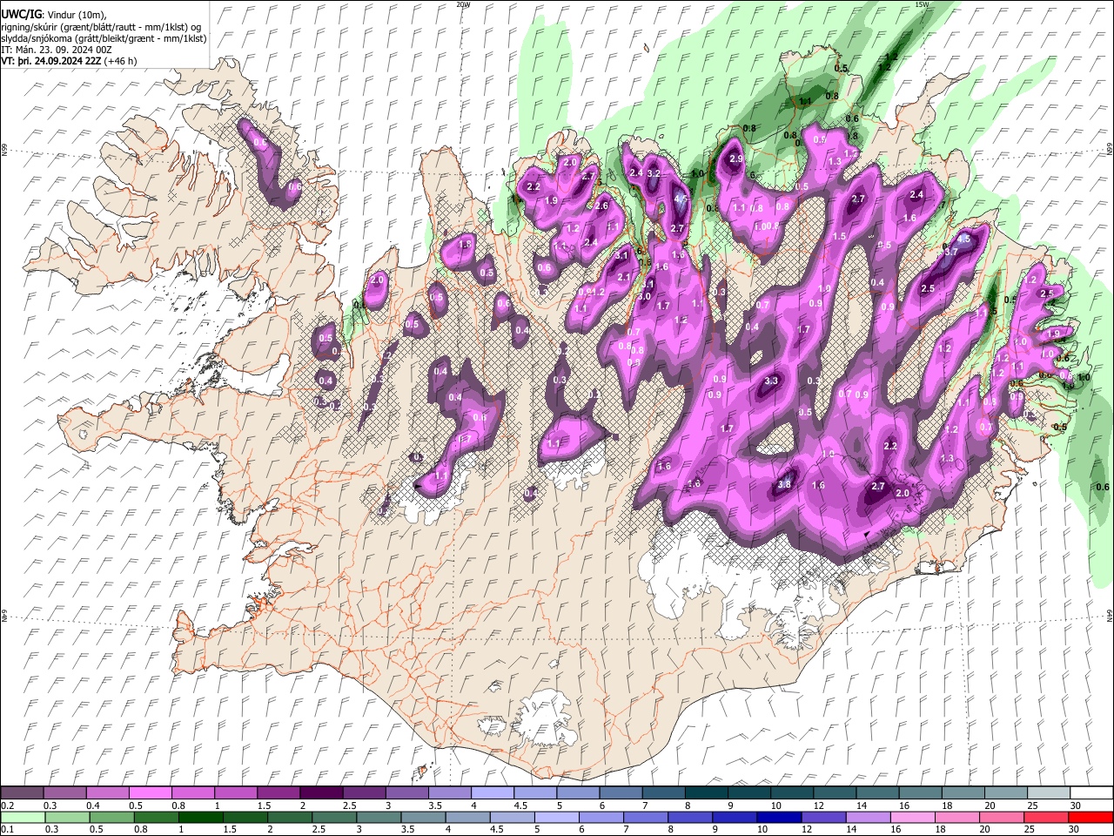Click the 20W longitude label at top
Viewport: 1114px width, 836px height.
click(x=463, y=4)
